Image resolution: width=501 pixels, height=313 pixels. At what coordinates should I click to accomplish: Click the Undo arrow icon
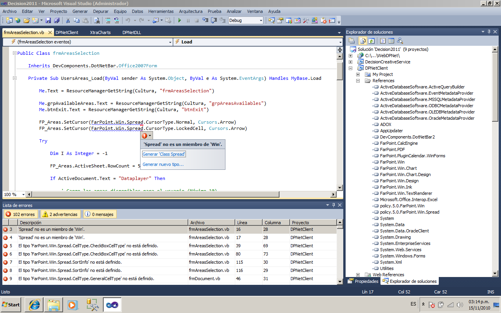(128, 20)
